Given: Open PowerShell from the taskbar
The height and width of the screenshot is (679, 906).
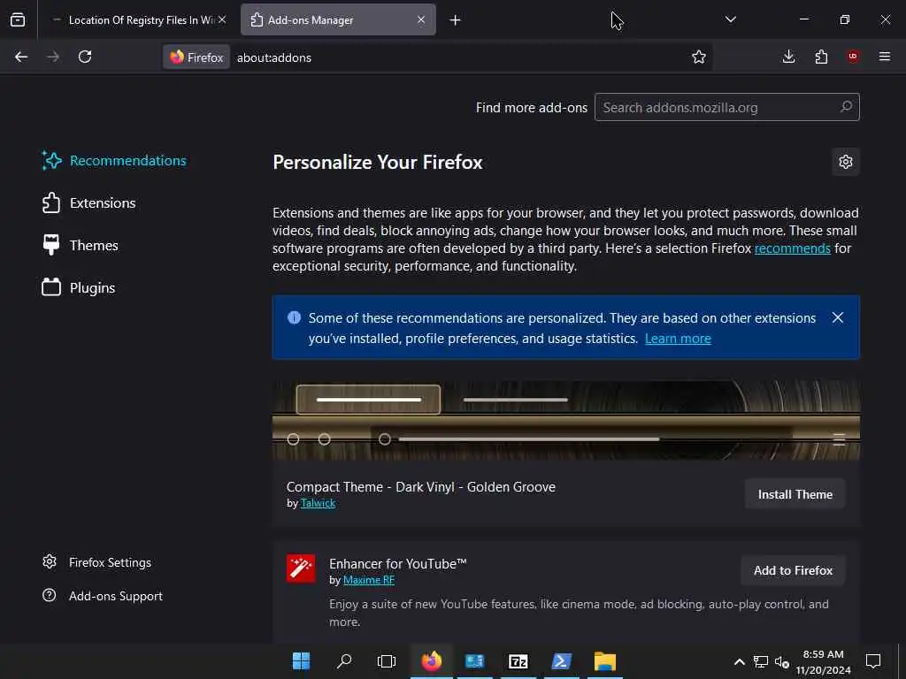Looking at the screenshot, I should (x=562, y=661).
